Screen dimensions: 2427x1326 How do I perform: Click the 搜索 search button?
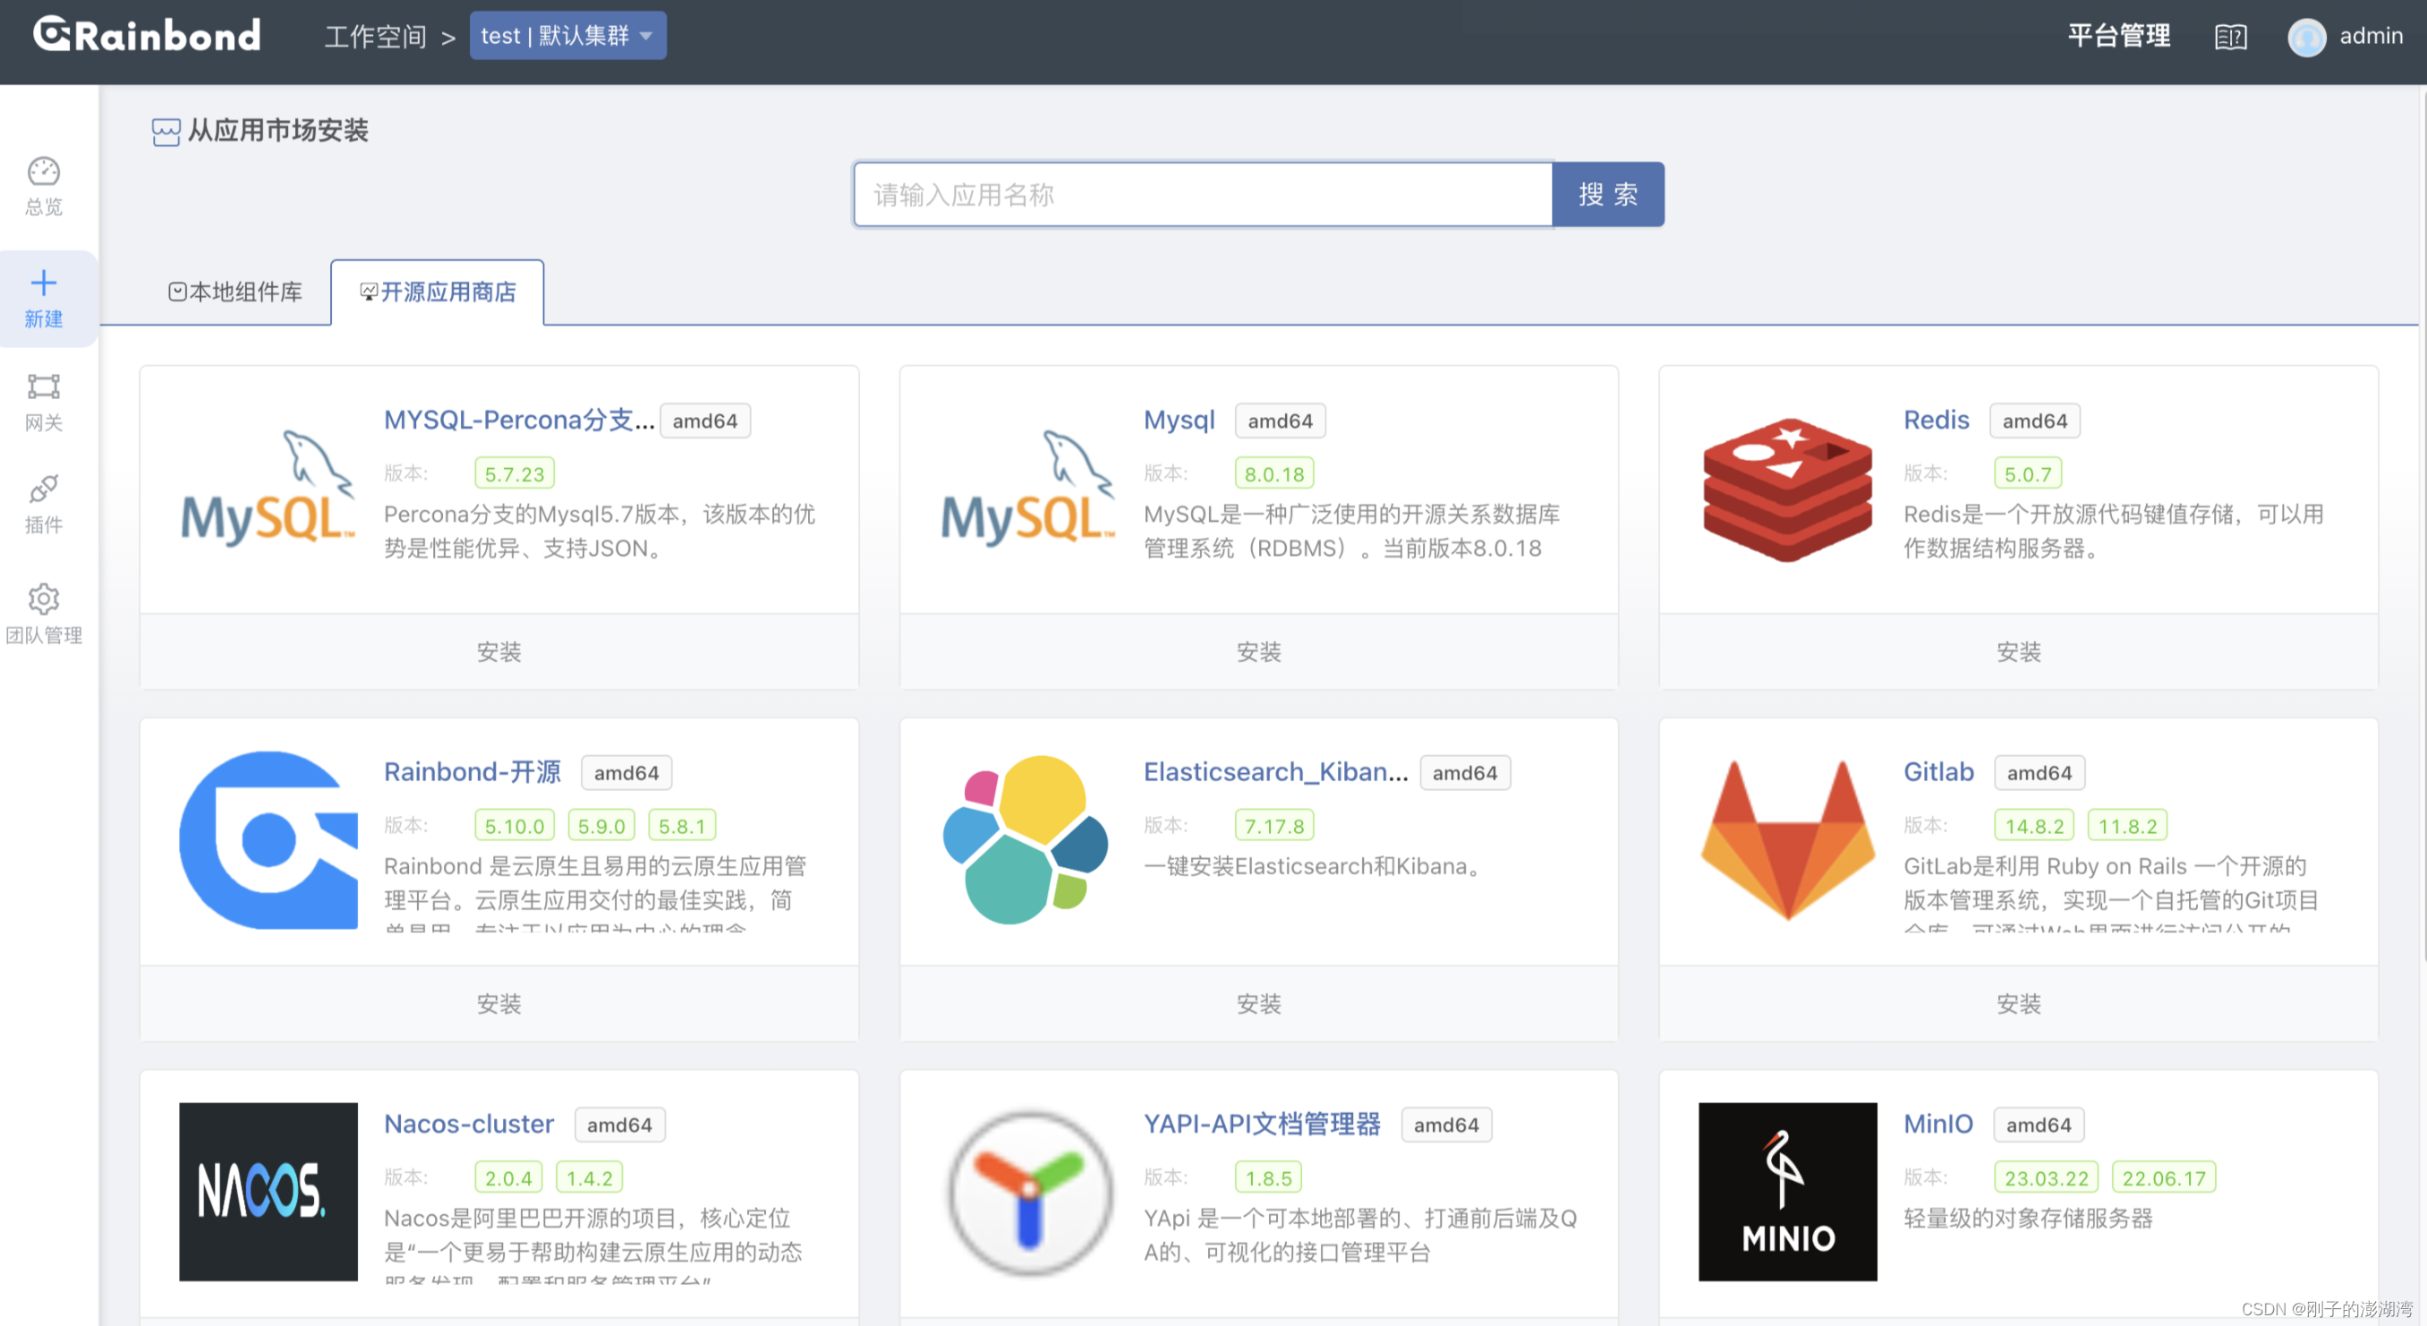click(1607, 194)
